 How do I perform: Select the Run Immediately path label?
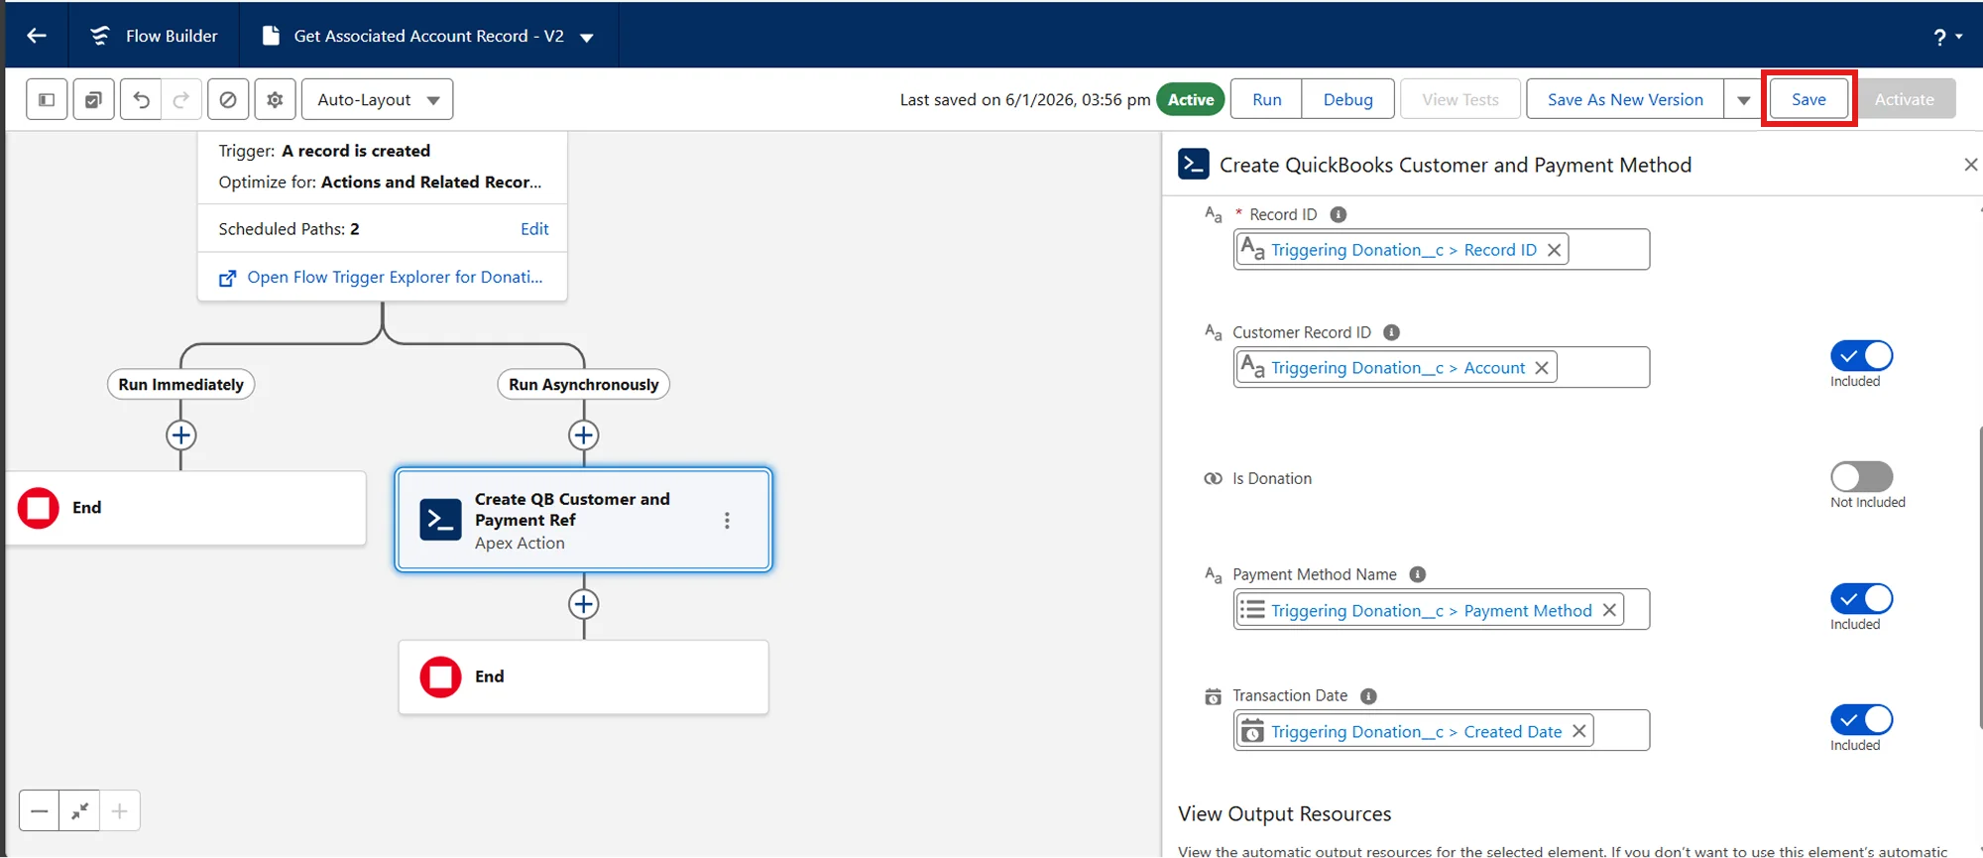coord(180,385)
